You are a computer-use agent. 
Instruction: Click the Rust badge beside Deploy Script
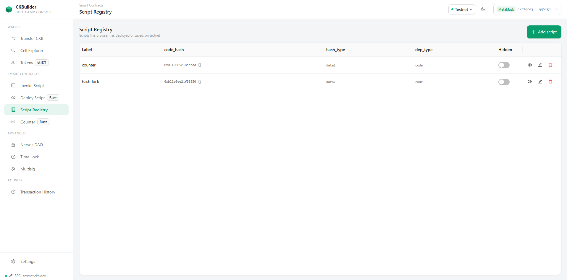coord(53,98)
